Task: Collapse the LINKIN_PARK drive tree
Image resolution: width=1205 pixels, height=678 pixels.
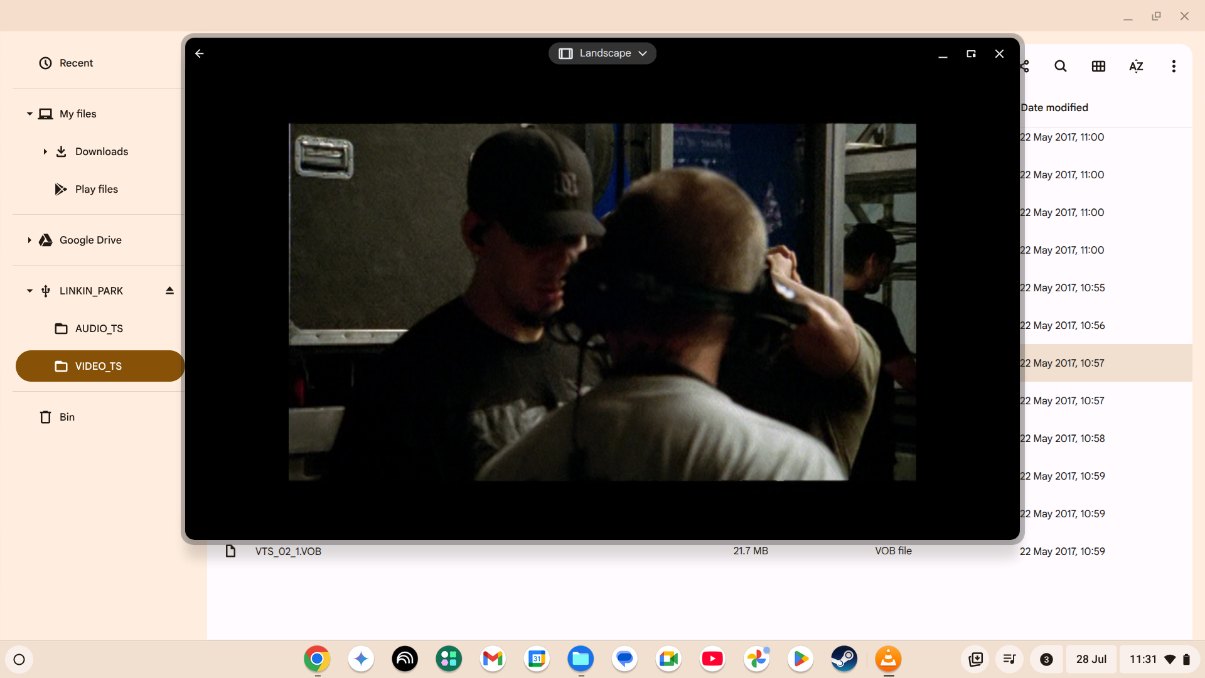Action: 29,291
